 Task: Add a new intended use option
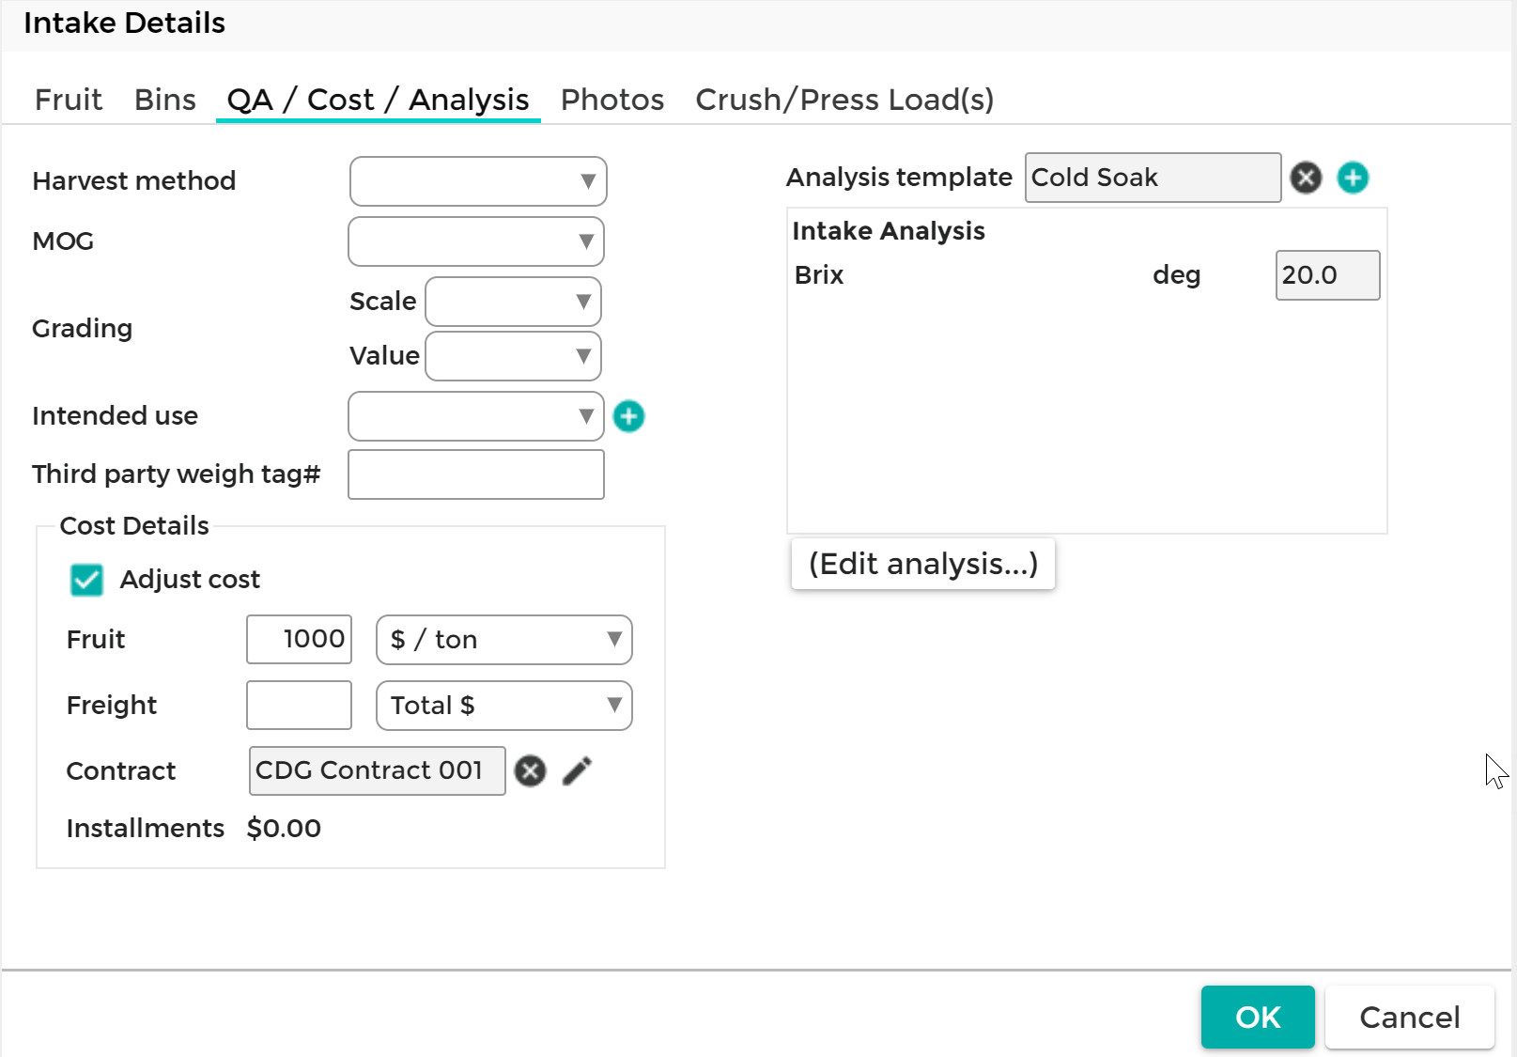pyautogui.click(x=628, y=416)
